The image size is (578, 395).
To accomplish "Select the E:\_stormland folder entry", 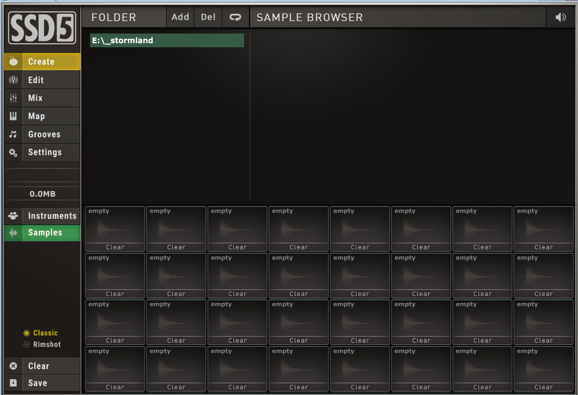I will point(167,40).
